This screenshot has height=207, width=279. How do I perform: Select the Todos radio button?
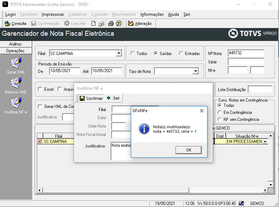(132, 53)
